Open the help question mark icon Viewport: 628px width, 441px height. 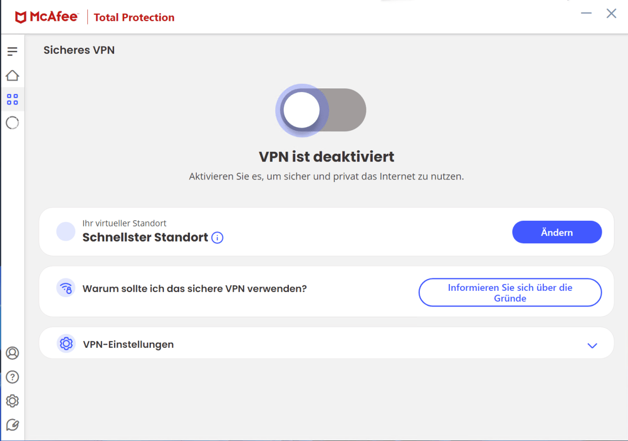pos(12,377)
